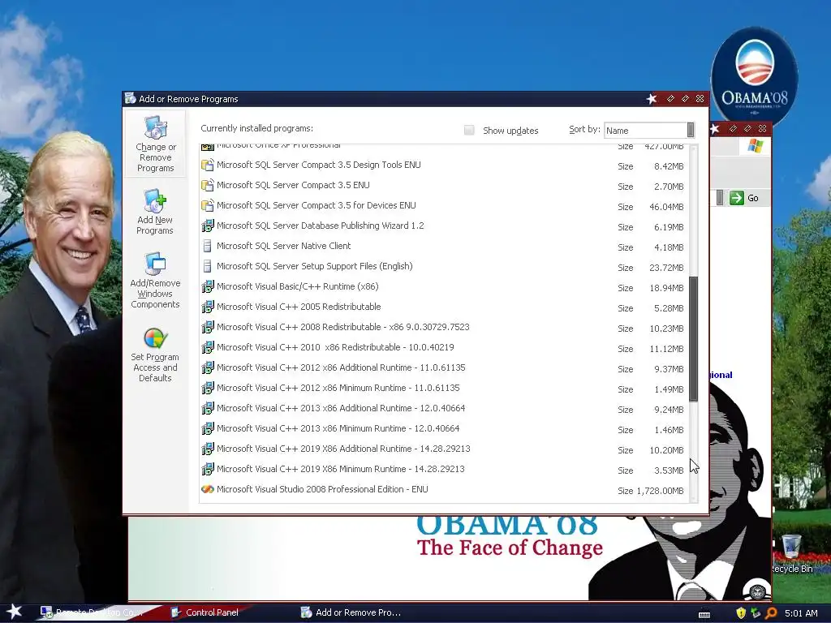Click Visual C++ 2012 Minimum Runtime icon
This screenshot has width=831, height=623.
click(208, 389)
